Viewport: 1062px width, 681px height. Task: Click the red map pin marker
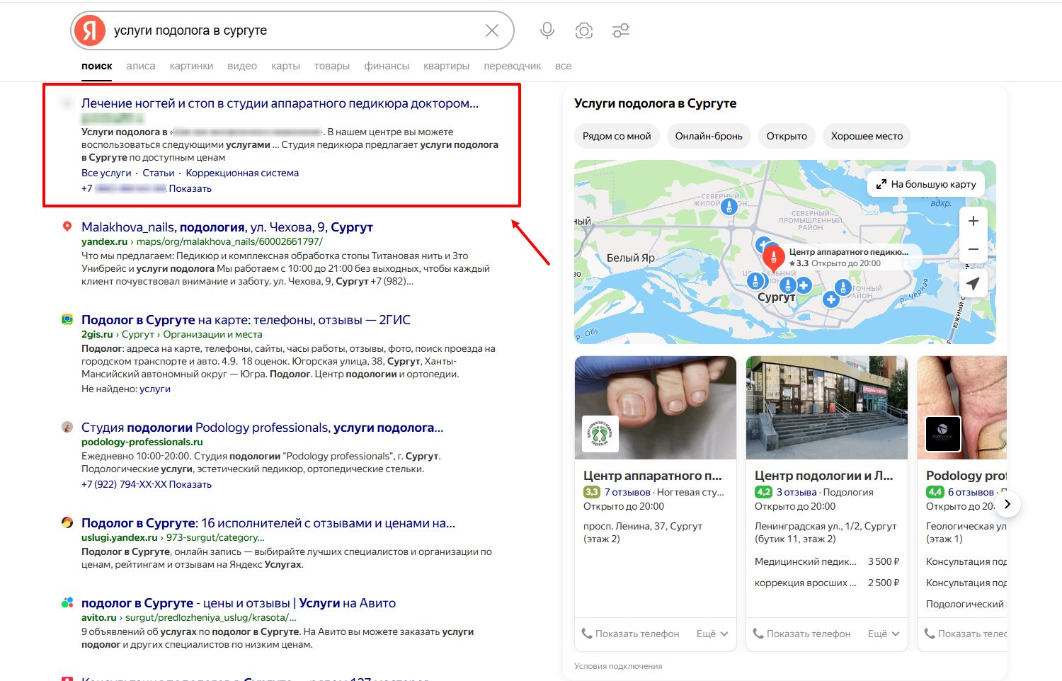(x=773, y=256)
